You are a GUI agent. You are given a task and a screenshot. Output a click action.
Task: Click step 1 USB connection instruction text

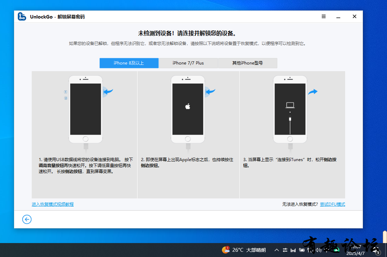tap(85, 166)
